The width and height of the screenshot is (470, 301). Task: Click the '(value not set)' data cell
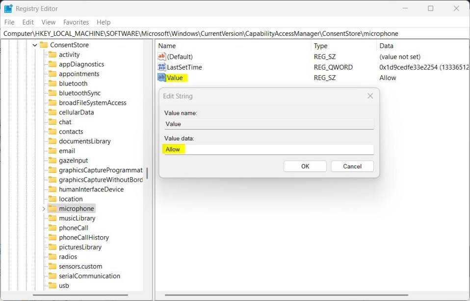(x=400, y=57)
